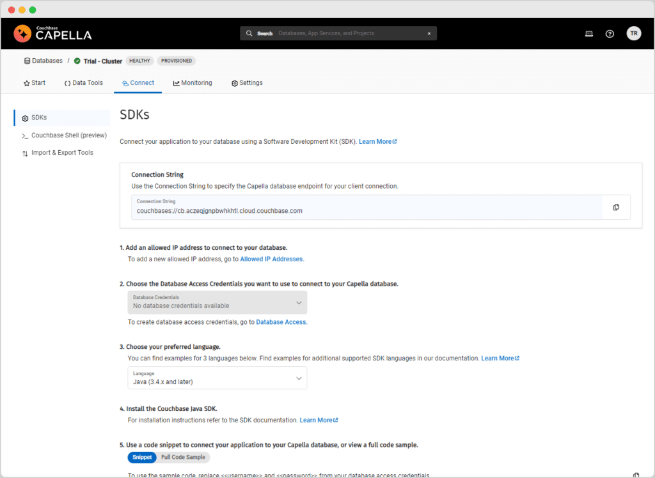Image resolution: width=655 pixels, height=478 pixels.
Task: Open the Allowed IP Addresses link
Action: tap(271, 259)
